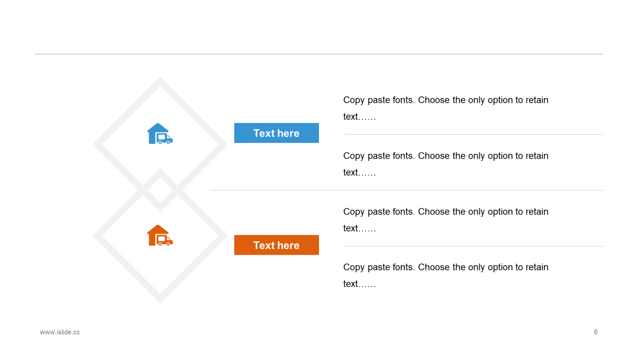Select the second Copy paste fonts paragraph
638x359 pixels.
[446, 164]
